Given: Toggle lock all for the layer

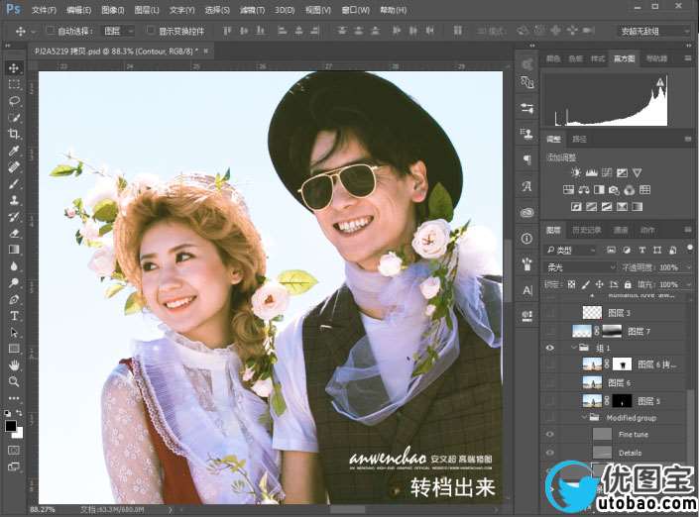Looking at the screenshot, I should 628,284.
